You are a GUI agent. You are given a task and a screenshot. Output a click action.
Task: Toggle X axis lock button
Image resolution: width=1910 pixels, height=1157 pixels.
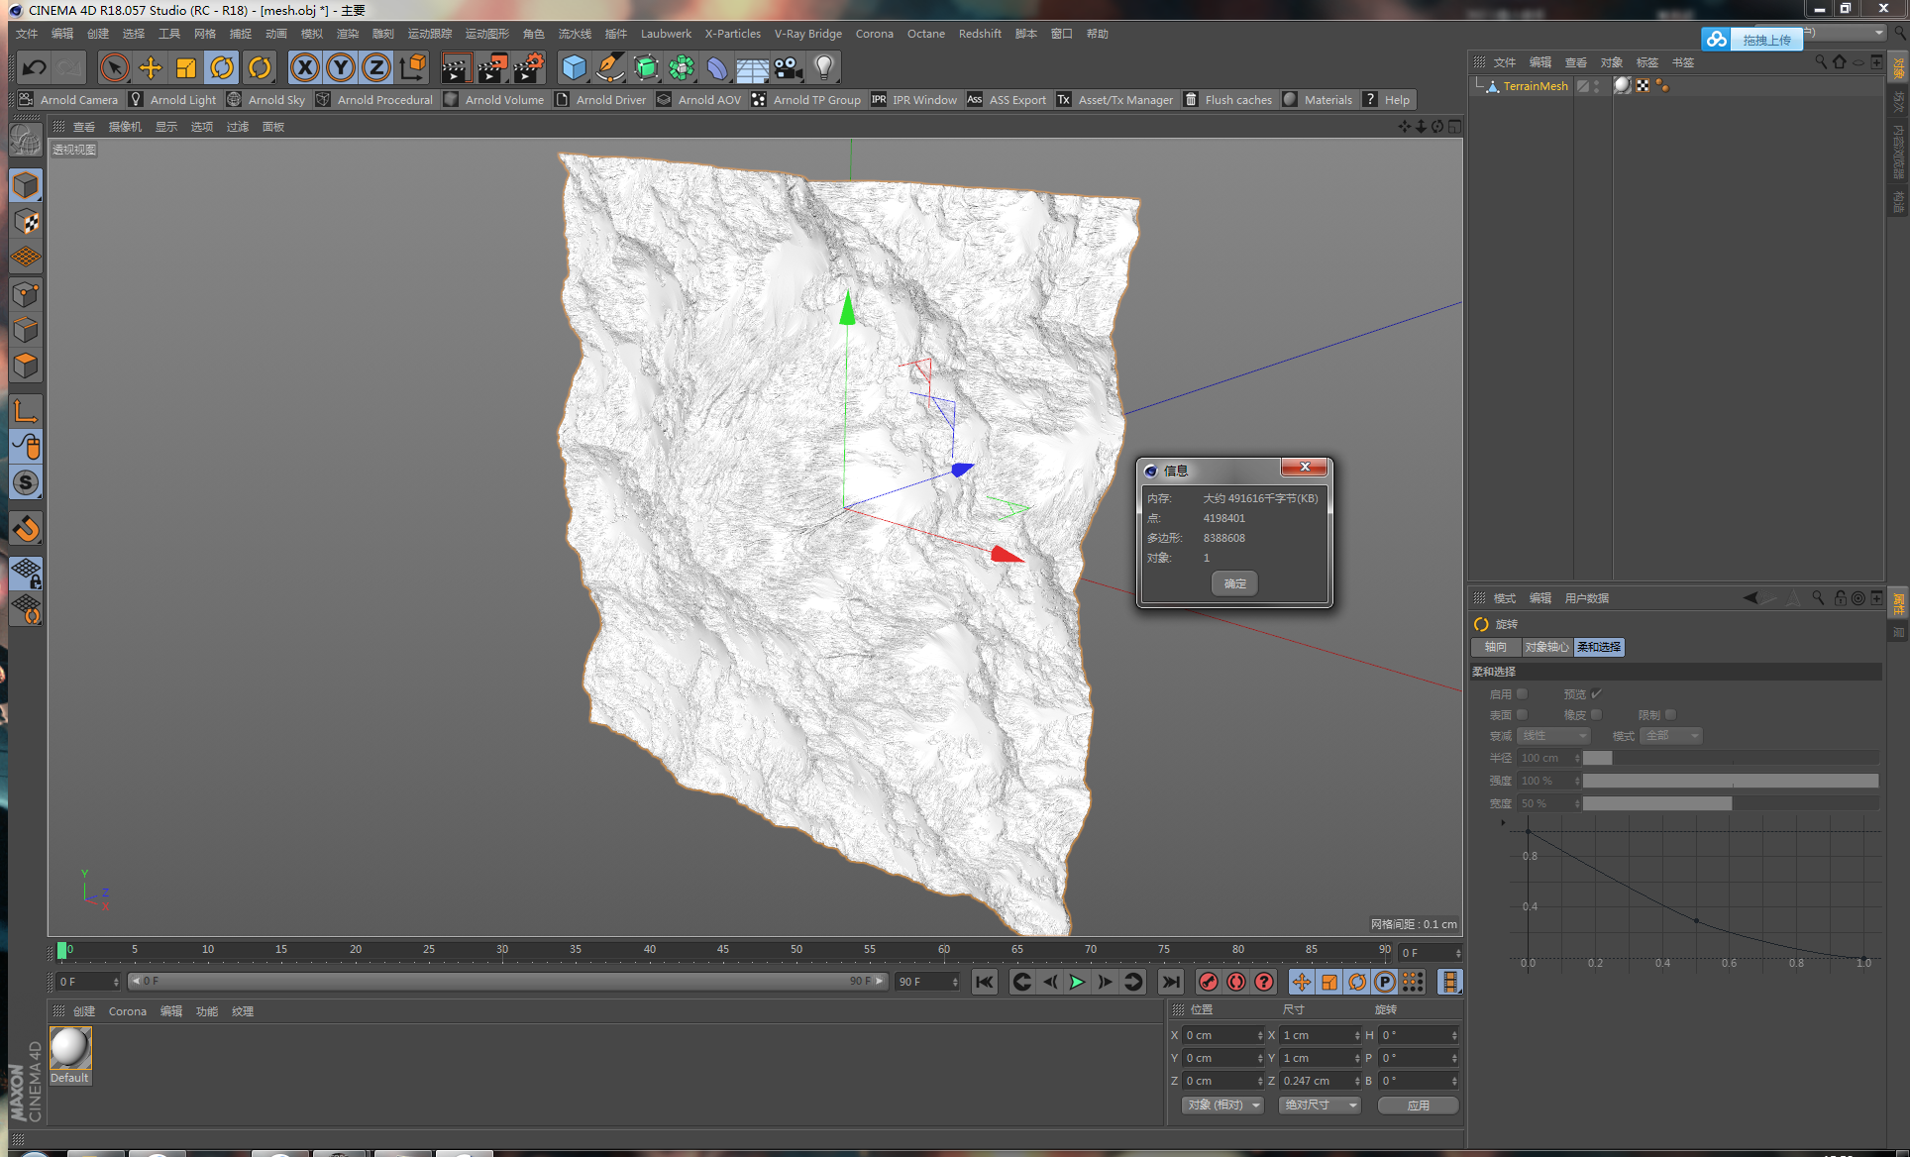click(x=304, y=67)
